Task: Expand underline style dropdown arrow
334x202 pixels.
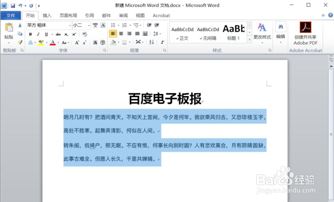Action: pos(52,34)
